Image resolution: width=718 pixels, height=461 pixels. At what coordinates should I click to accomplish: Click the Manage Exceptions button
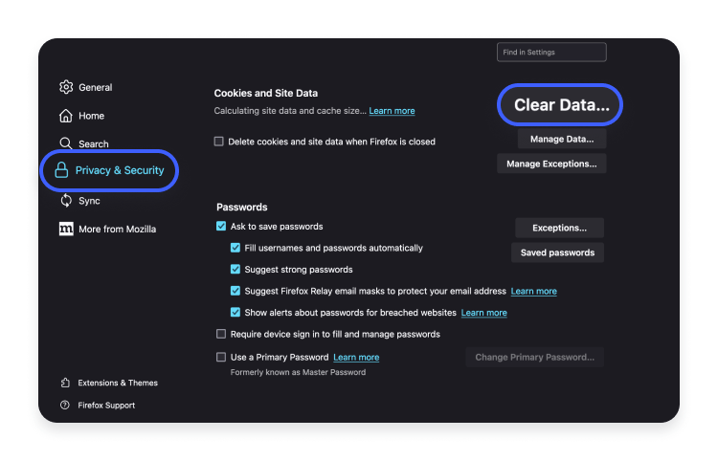pyautogui.click(x=550, y=164)
